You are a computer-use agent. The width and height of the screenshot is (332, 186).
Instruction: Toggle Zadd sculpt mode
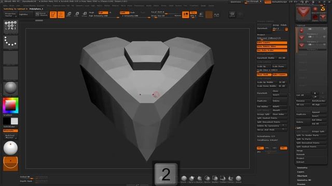[125, 12]
